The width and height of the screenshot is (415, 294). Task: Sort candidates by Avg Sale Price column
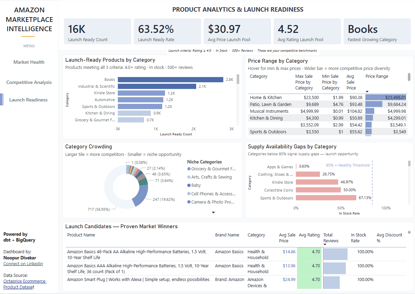(x=287, y=238)
